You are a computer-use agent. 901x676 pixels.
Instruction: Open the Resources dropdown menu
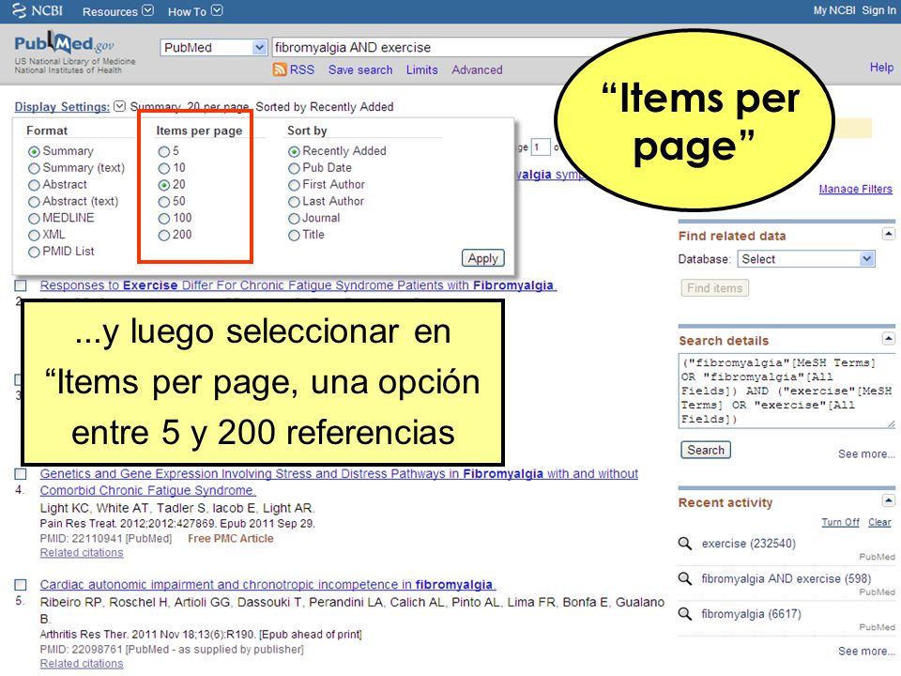118,11
